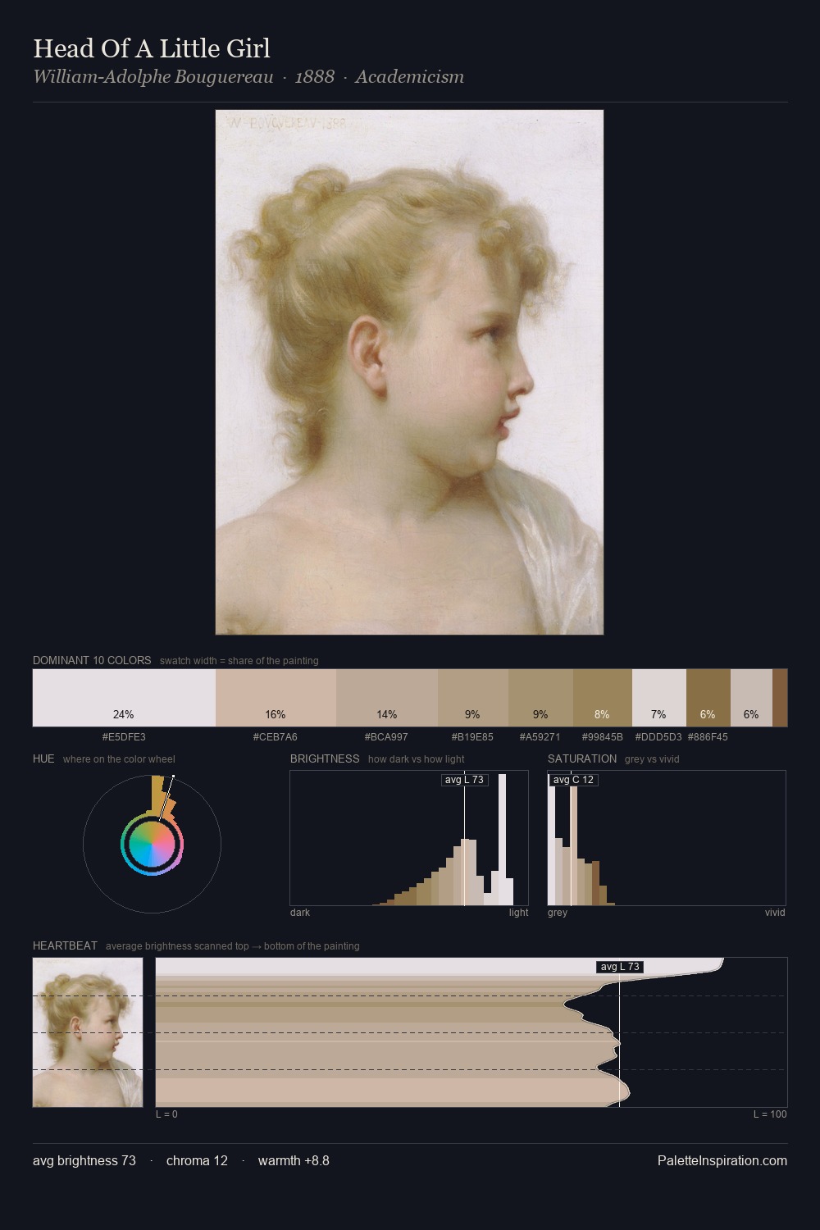Click the title 'Head Of A Little Girl'
The height and width of the screenshot is (1230, 820).
coord(152,48)
